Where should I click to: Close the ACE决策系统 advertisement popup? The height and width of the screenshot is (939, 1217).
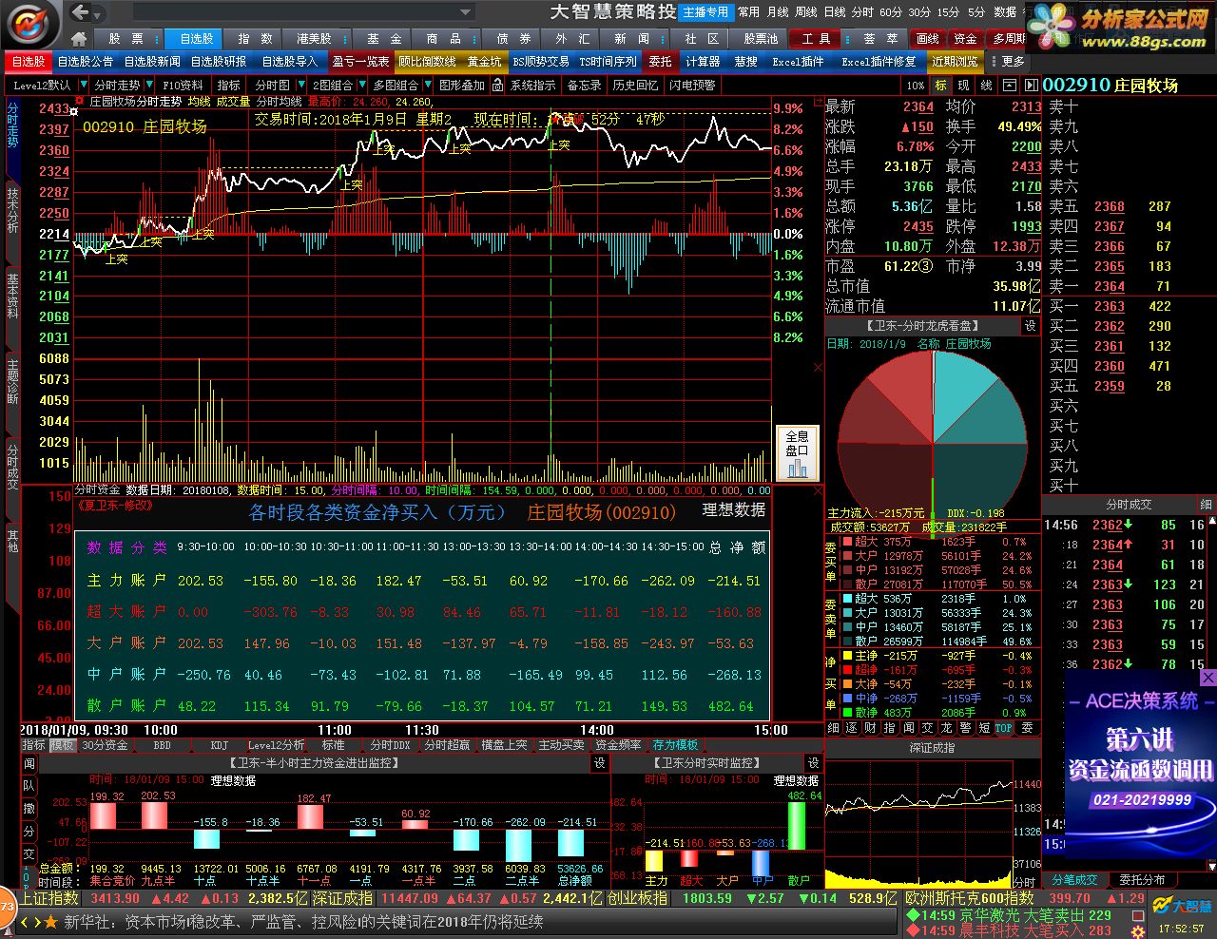click(x=1207, y=678)
